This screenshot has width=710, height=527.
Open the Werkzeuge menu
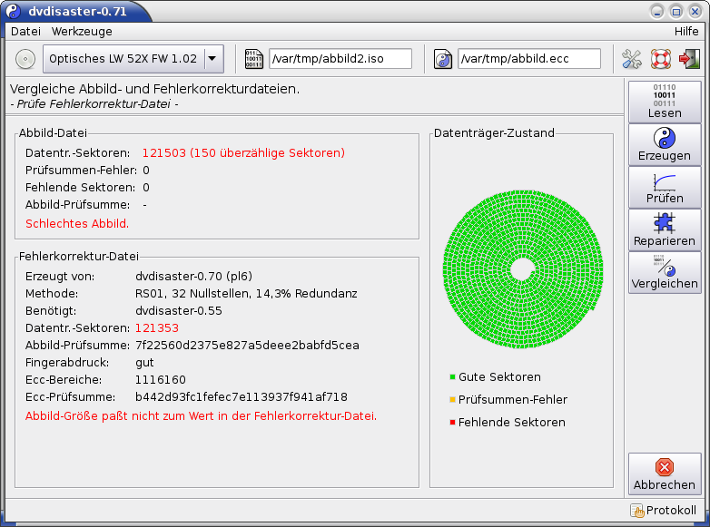[82, 31]
